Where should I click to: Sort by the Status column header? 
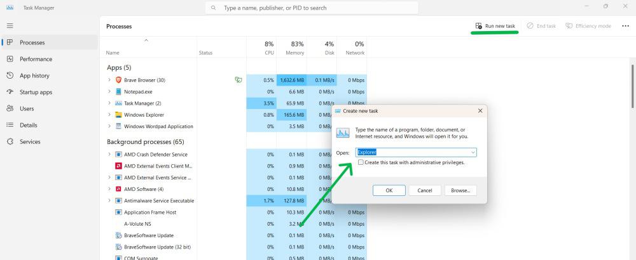pos(221,48)
